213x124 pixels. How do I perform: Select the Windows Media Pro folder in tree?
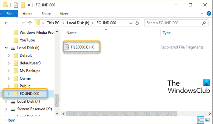[34, 33]
